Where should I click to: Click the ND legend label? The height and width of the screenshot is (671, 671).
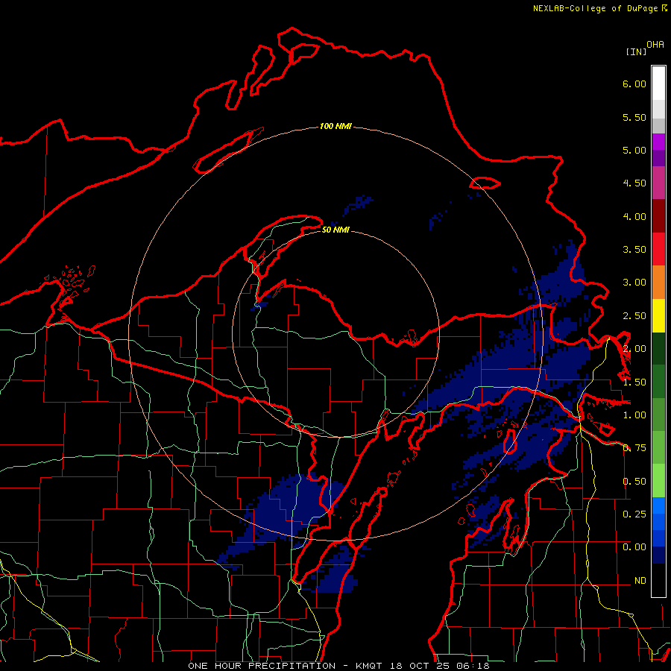click(640, 581)
